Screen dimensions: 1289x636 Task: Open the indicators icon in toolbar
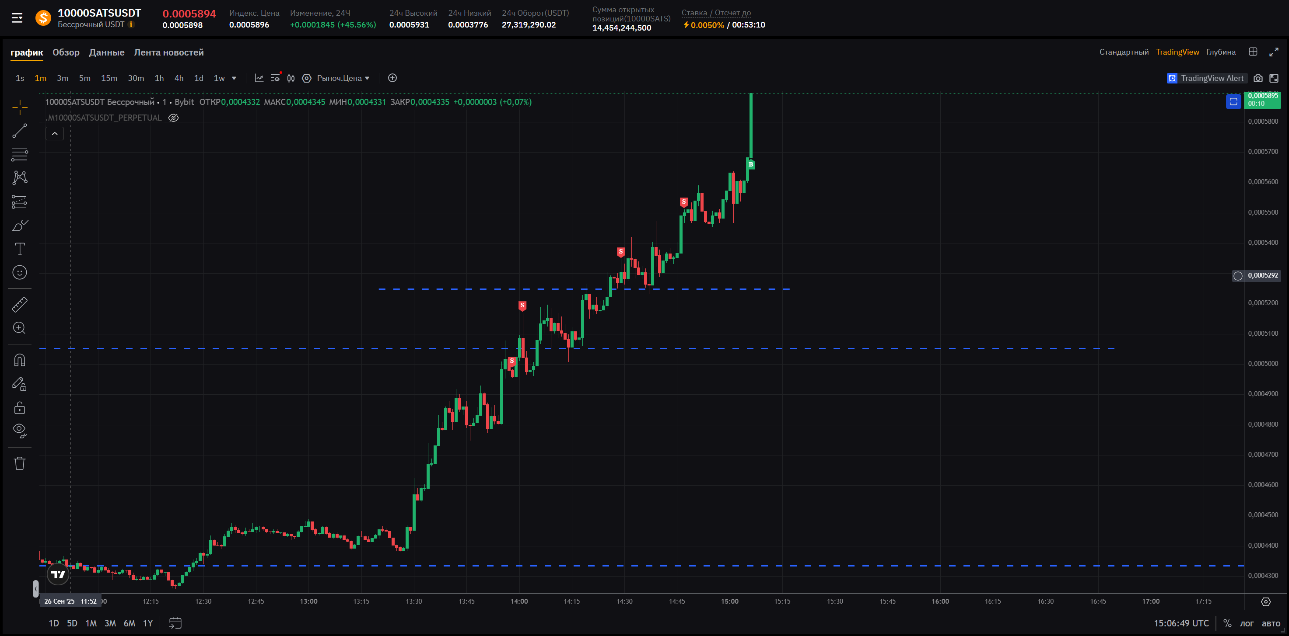tap(259, 78)
